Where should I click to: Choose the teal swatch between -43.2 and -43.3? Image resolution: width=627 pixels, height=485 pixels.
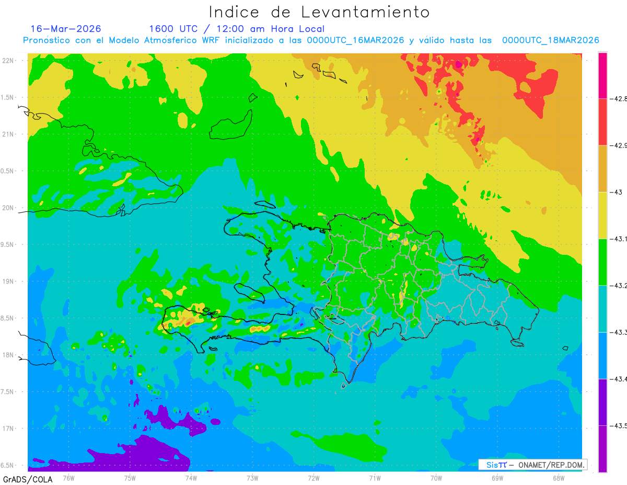(x=602, y=309)
